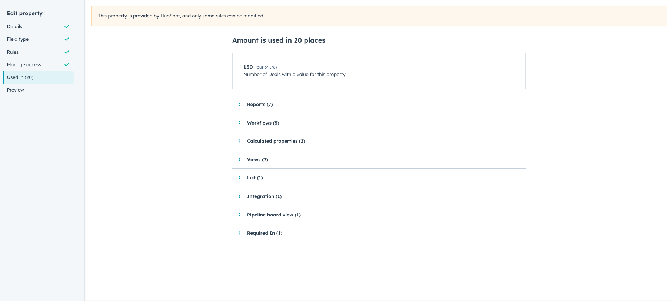Click the chevron beside List (1)
Screen dimensions: 672x301
[239, 178]
